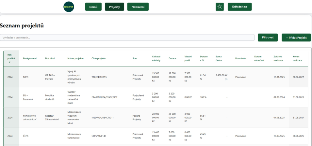
Task: Select the CEPS/24/0147 project row
Action: click(x=156, y=136)
